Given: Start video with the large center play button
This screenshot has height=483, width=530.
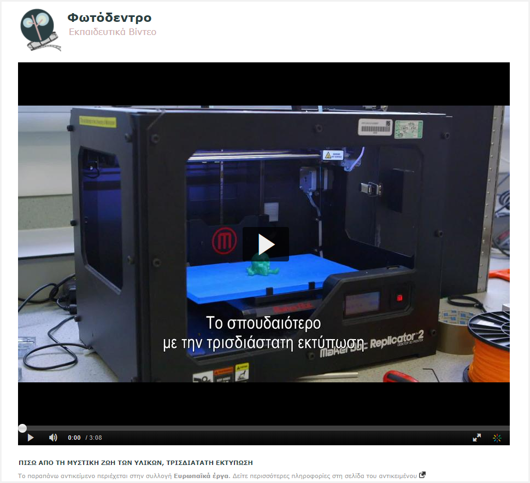Looking at the screenshot, I should pyautogui.click(x=266, y=244).
